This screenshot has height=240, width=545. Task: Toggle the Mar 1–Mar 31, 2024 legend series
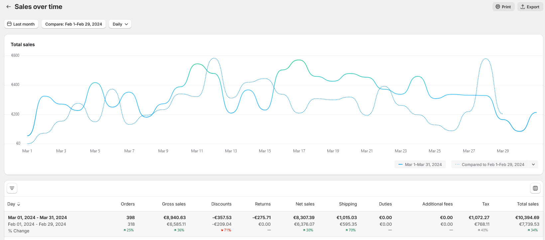420,165
